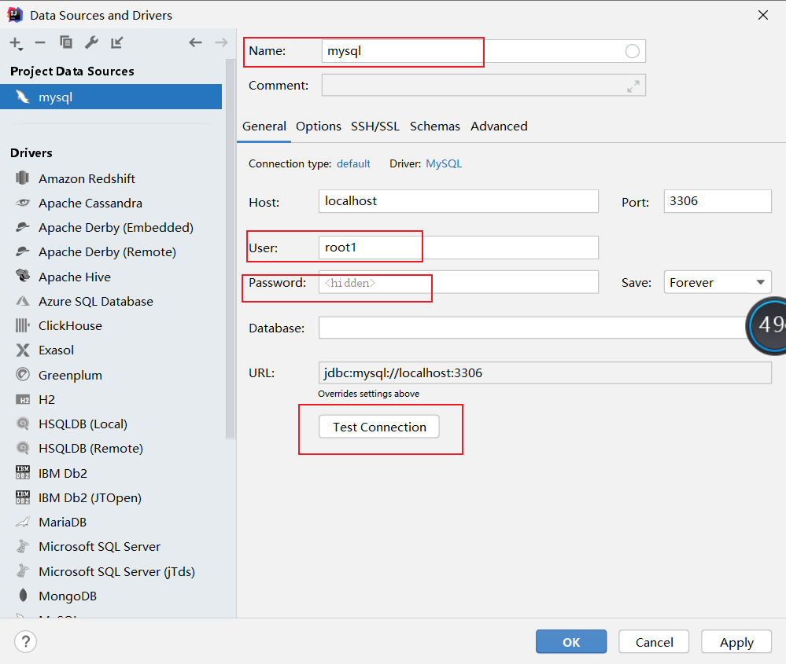
Task: Choose HSQLDB (Local) driver
Action: pos(83,424)
